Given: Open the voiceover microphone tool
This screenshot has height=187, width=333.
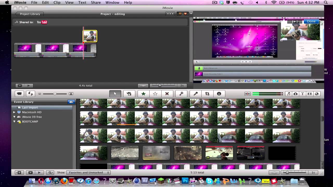Looking at the screenshot, I should (196, 94).
